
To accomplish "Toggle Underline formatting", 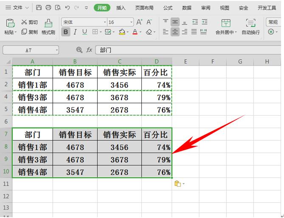I will 84,32.
